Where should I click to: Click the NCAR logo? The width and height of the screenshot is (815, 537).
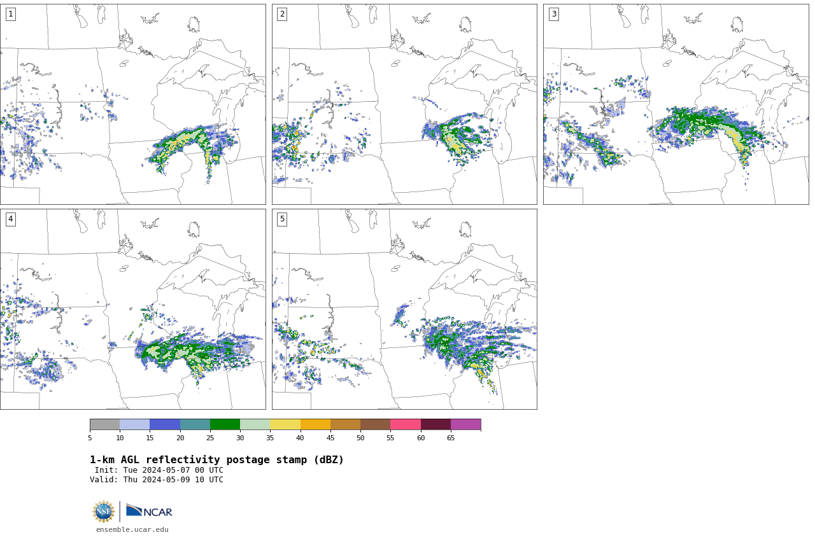point(149,511)
